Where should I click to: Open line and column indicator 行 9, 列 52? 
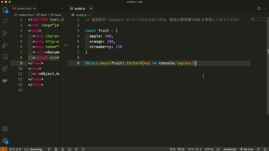177,149
